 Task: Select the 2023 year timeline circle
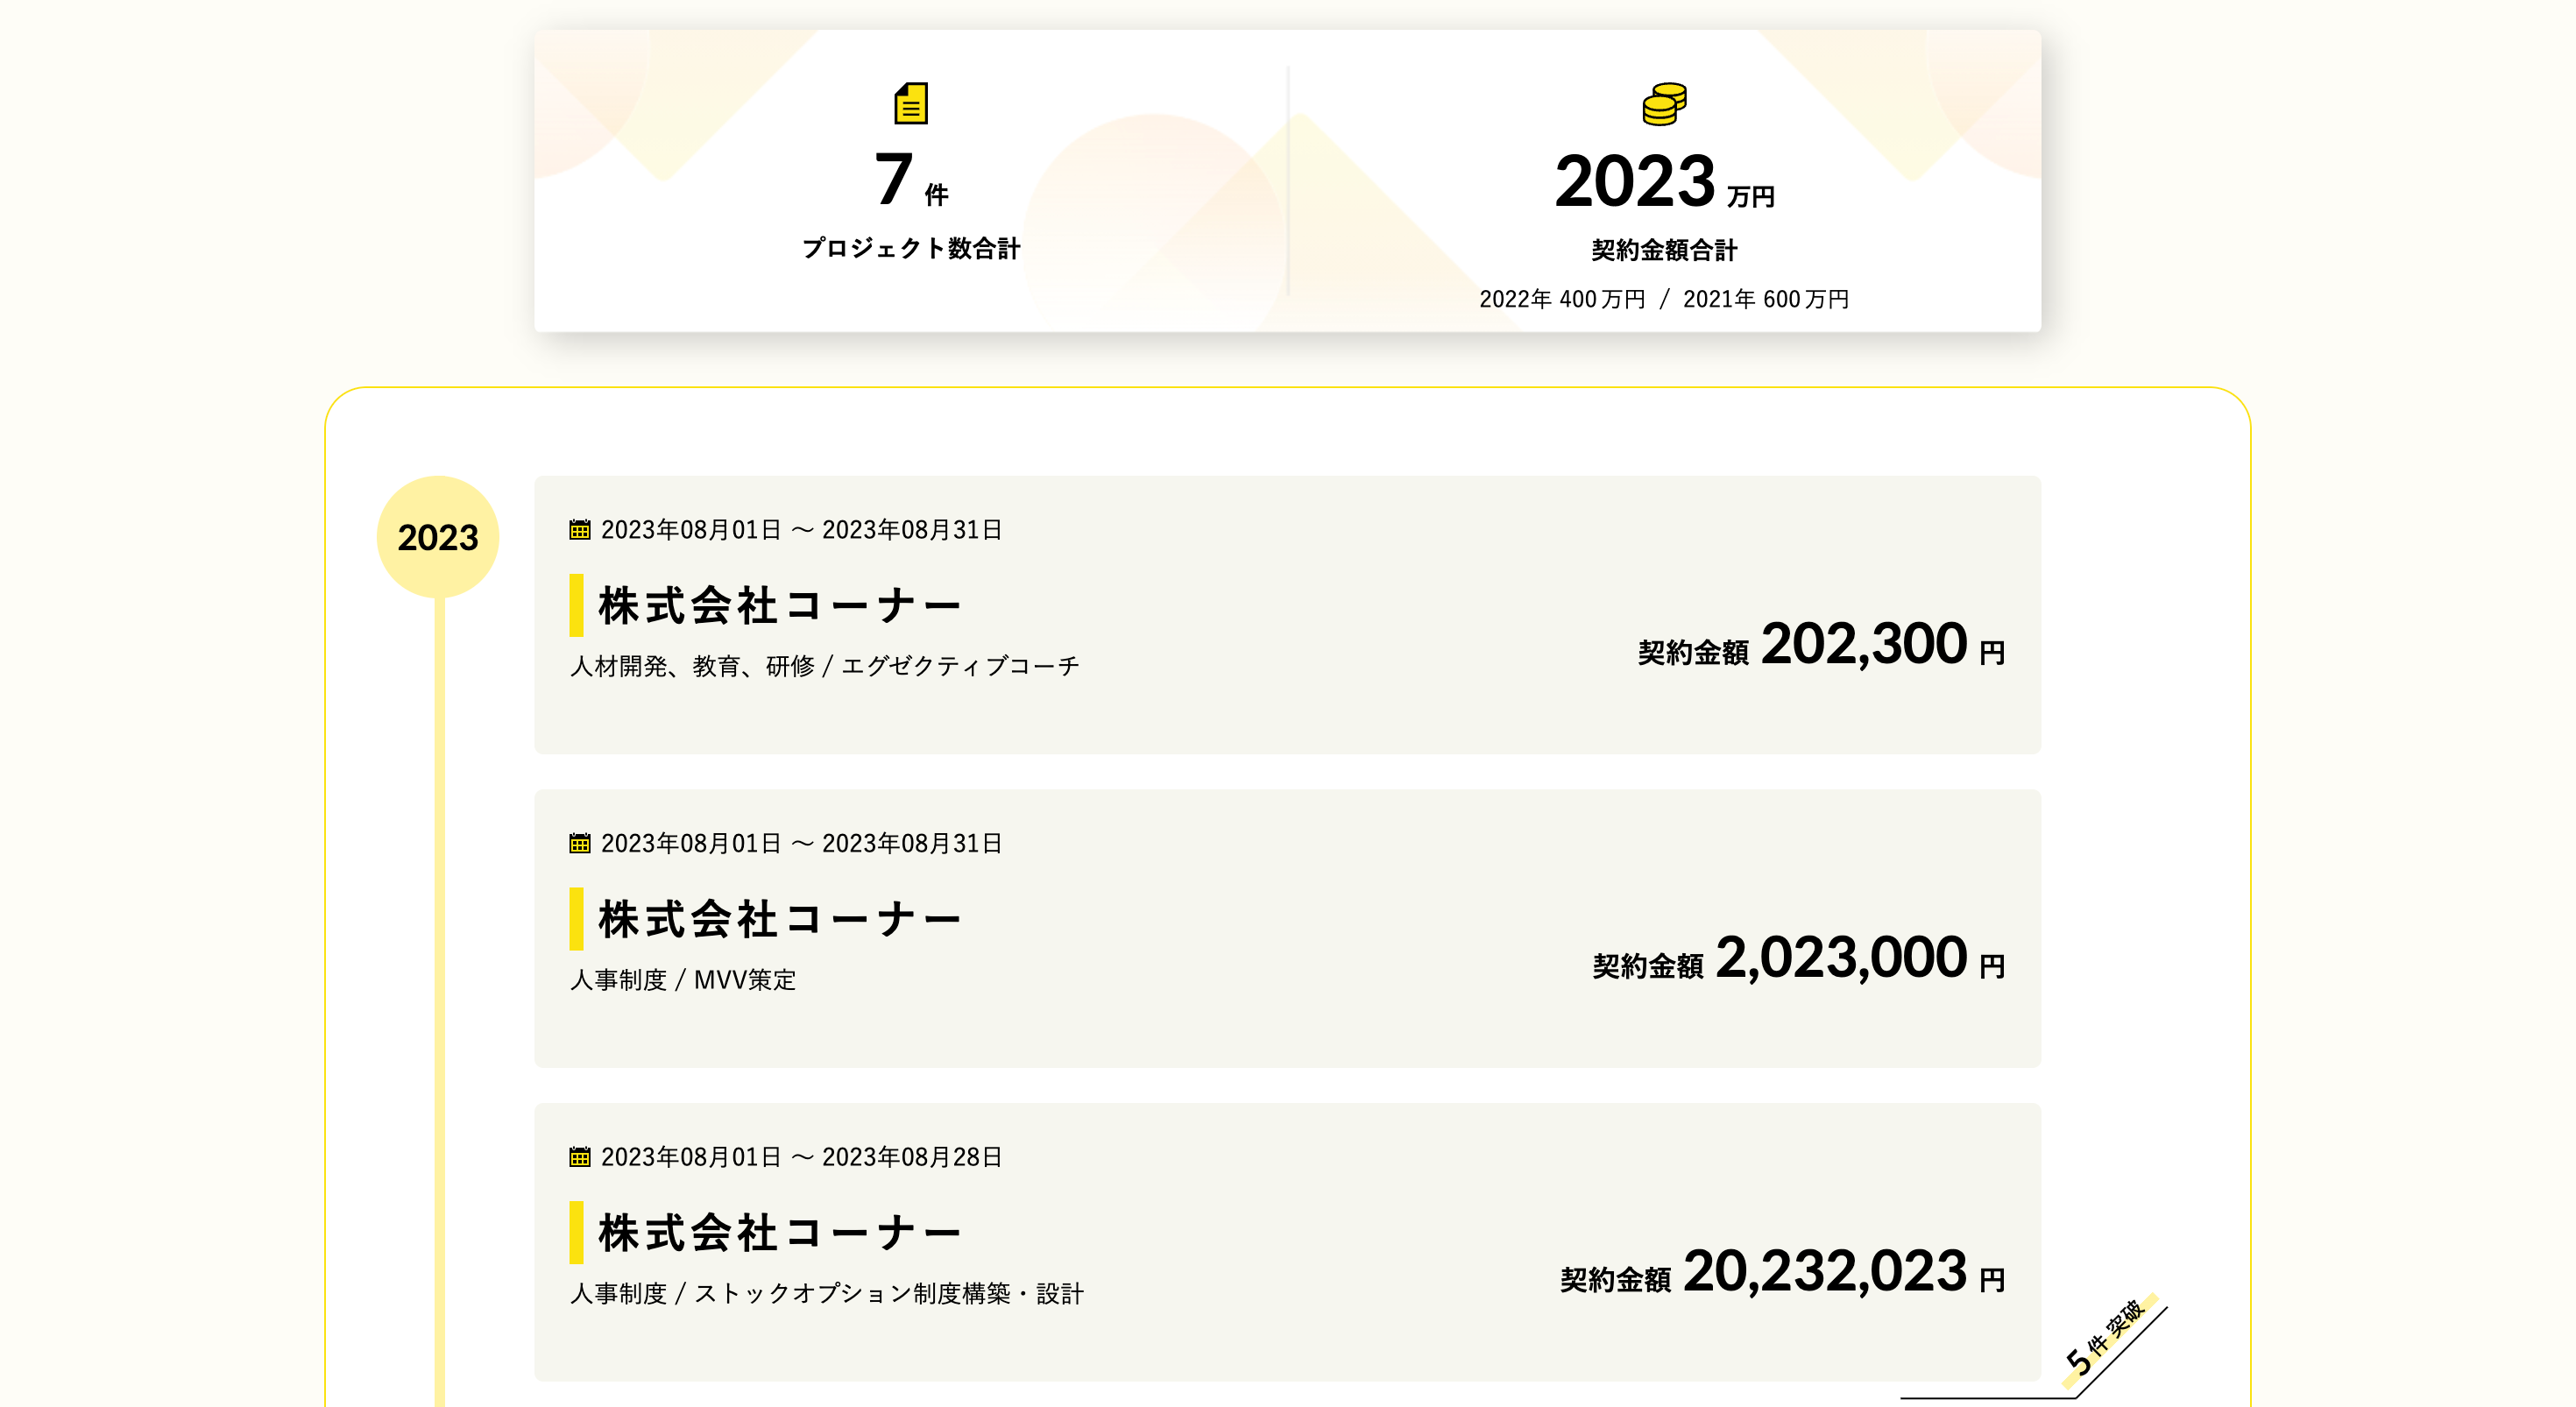[437, 537]
